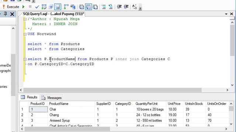Click the Cancel Executing Query stop icon
Viewport: 236px width, 132px height.
(x=30, y=7)
